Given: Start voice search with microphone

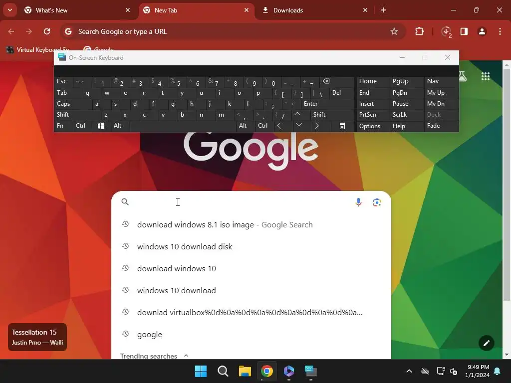Looking at the screenshot, I should (x=358, y=202).
